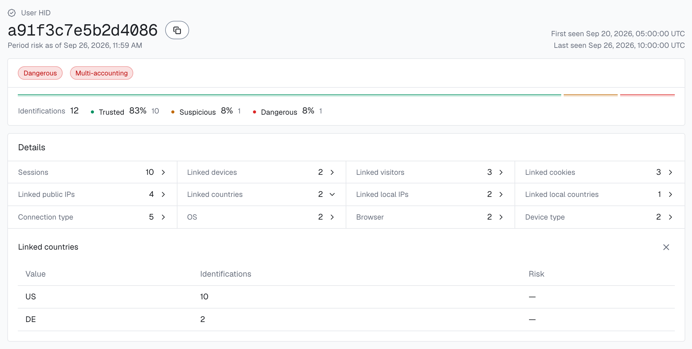
Task: Click the orange Suspicious bar segment
Action: (x=590, y=95)
